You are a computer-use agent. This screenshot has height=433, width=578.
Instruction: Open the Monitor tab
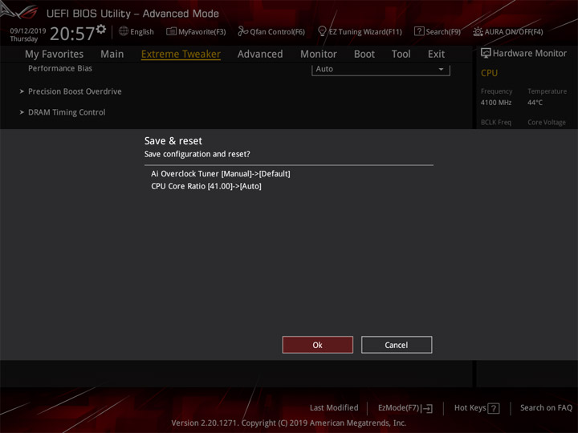click(319, 55)
